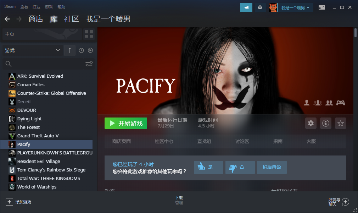358x213 pixels.
Task: Select PLAYERUNKNOWN'S BATTLEGROUNDS in library
Action: click(46, 153)
